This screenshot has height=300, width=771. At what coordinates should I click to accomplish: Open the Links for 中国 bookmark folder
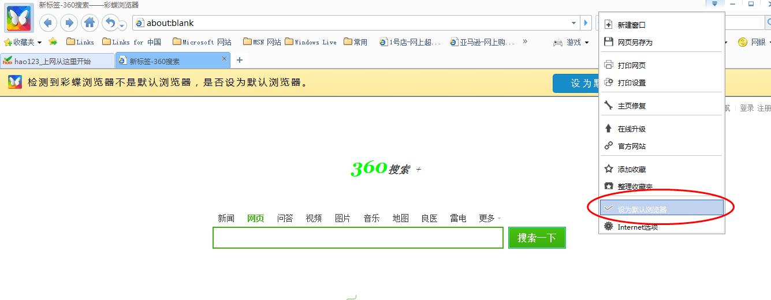[x=132, y=42]
